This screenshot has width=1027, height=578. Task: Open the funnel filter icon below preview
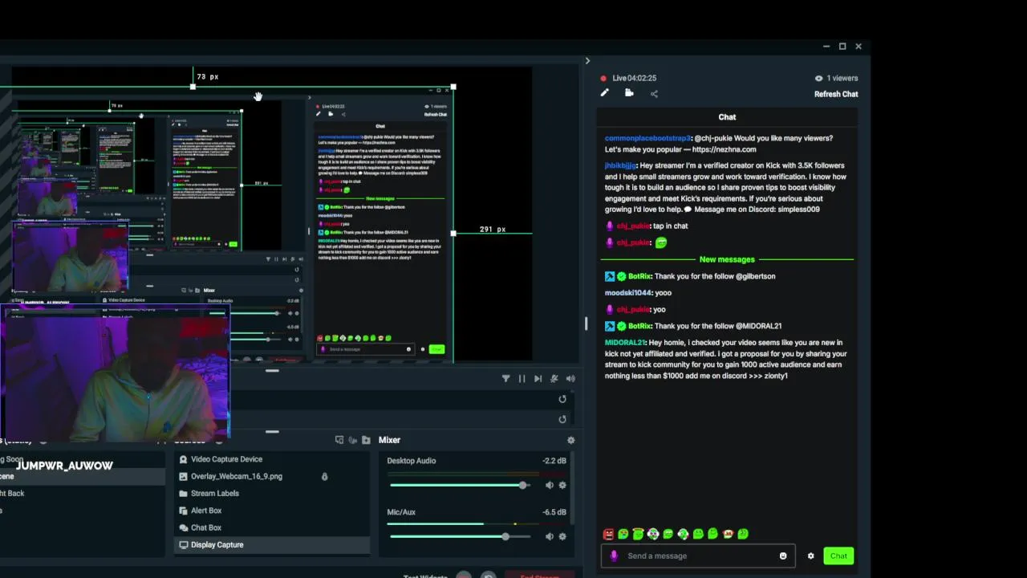[505, 379]
